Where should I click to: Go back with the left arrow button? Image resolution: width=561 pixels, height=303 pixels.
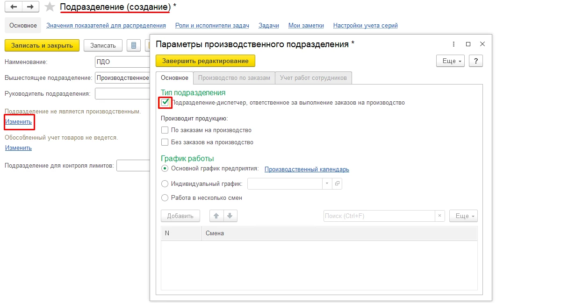pos(14,7)
